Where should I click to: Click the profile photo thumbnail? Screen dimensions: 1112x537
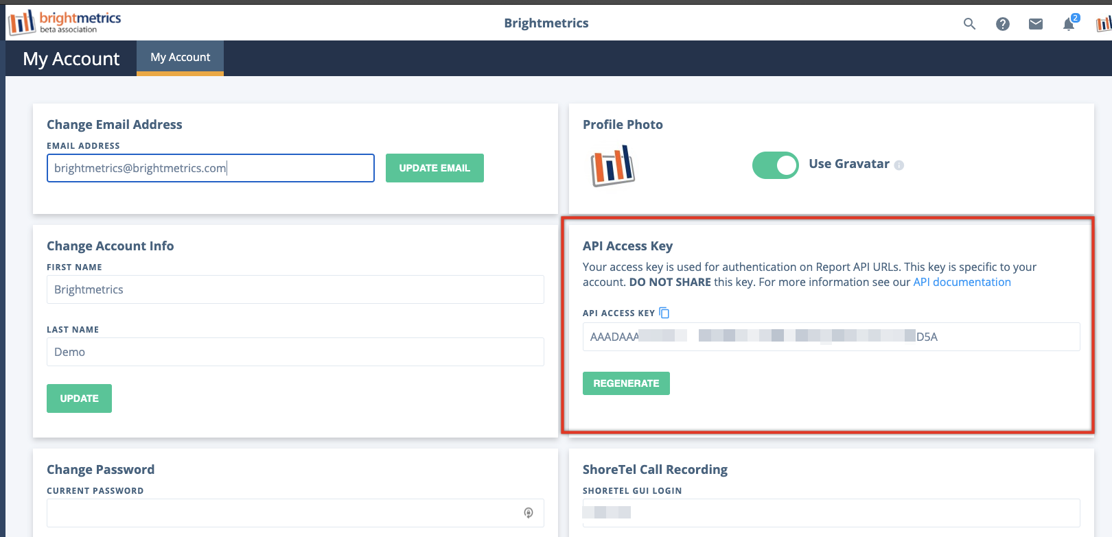pos(612,165)
